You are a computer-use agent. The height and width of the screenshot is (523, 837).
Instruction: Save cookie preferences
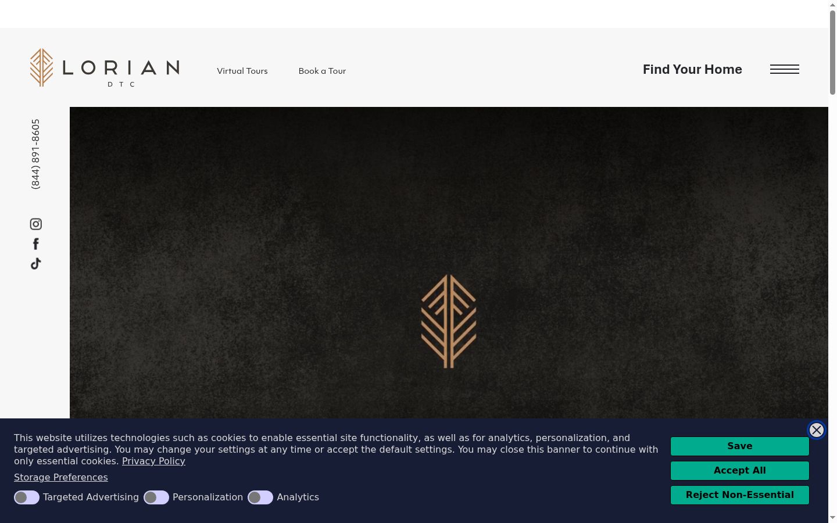(740, 446)
